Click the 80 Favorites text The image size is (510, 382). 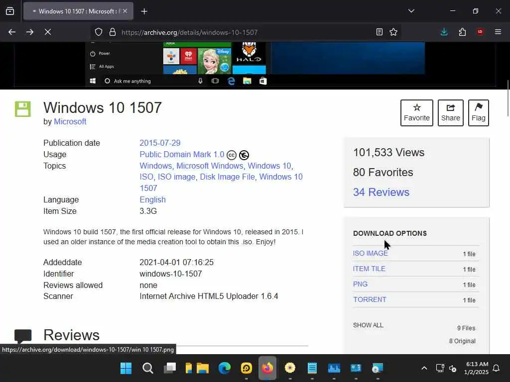pyautogui.click(x=383, y=172)
